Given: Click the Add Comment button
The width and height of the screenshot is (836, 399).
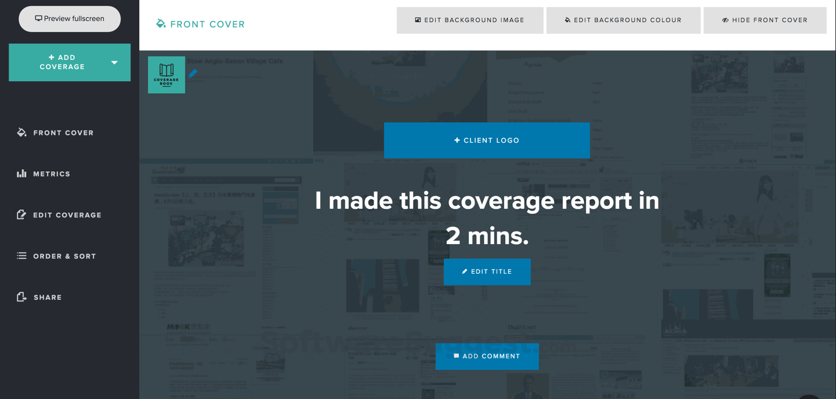Looking at the screenshot, I should click(487, 356).
